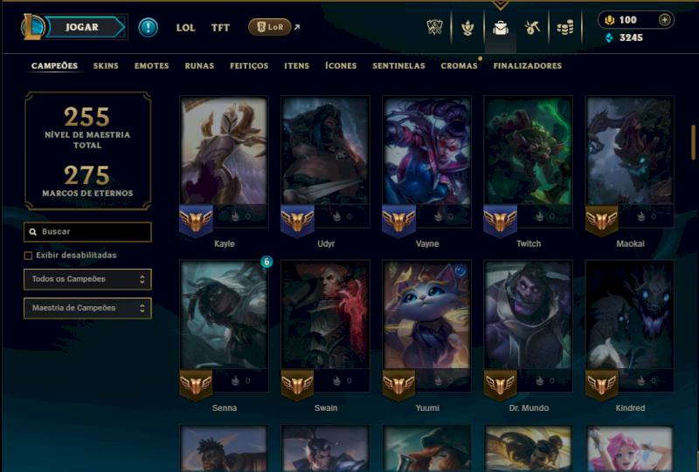Screen dimensions: 699x472
Task: Open the loot hammer crafting icon
Action: (532, 28)
